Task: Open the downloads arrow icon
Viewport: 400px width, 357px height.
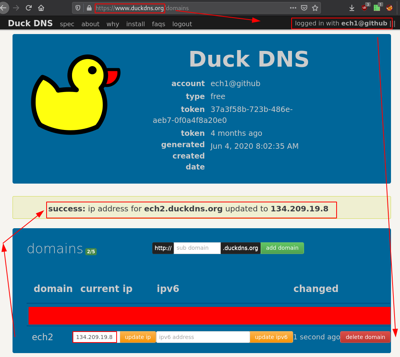Action: tap(352, 8)
